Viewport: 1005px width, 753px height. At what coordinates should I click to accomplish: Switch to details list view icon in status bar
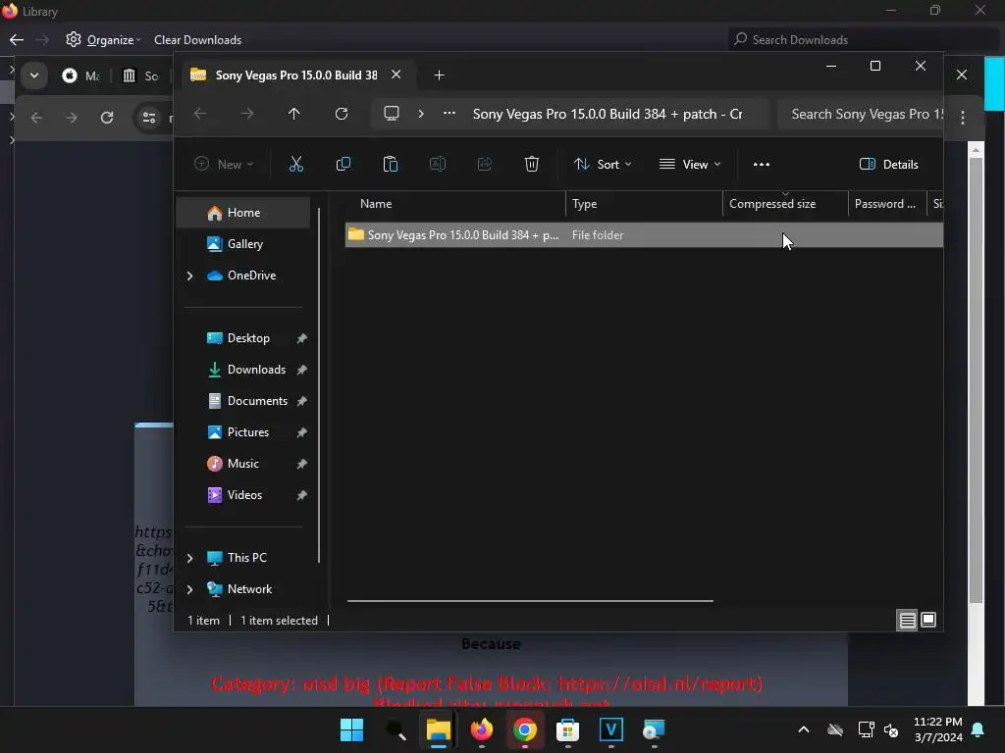(907, 620)
